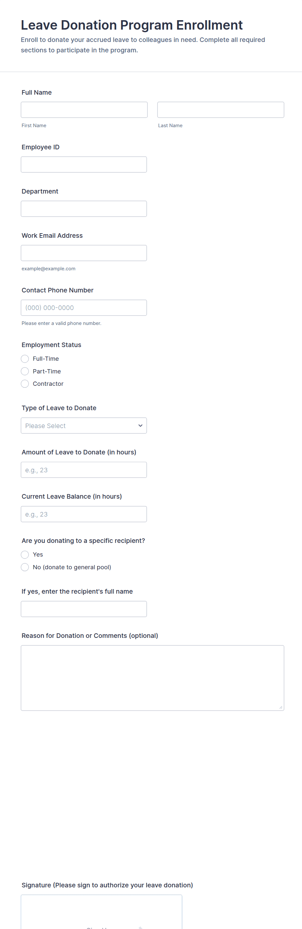Click Amount of Leave to Donate field
This screenshot has height=929, width=302.
(83, 470)
